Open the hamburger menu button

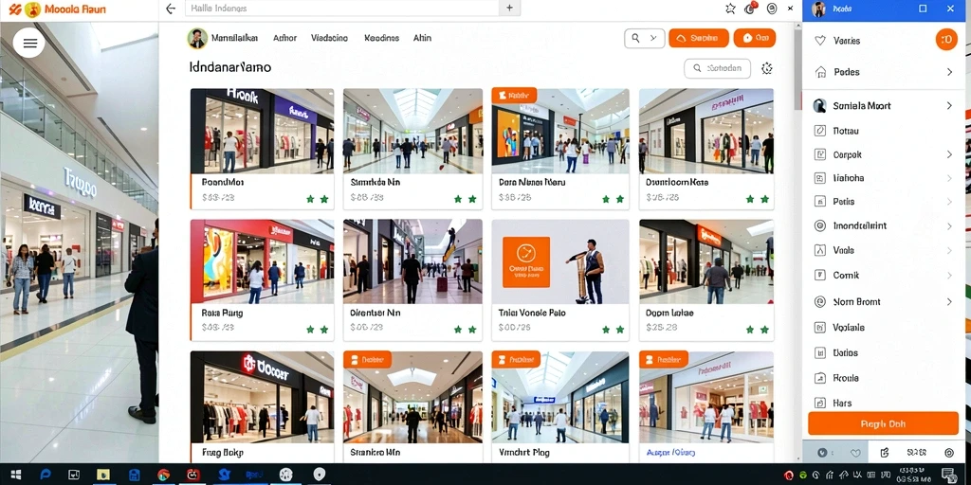[x=29, y=43]
